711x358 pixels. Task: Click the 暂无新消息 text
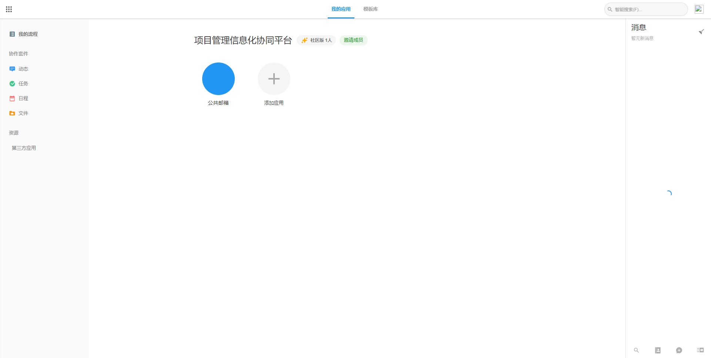point(642,38)
